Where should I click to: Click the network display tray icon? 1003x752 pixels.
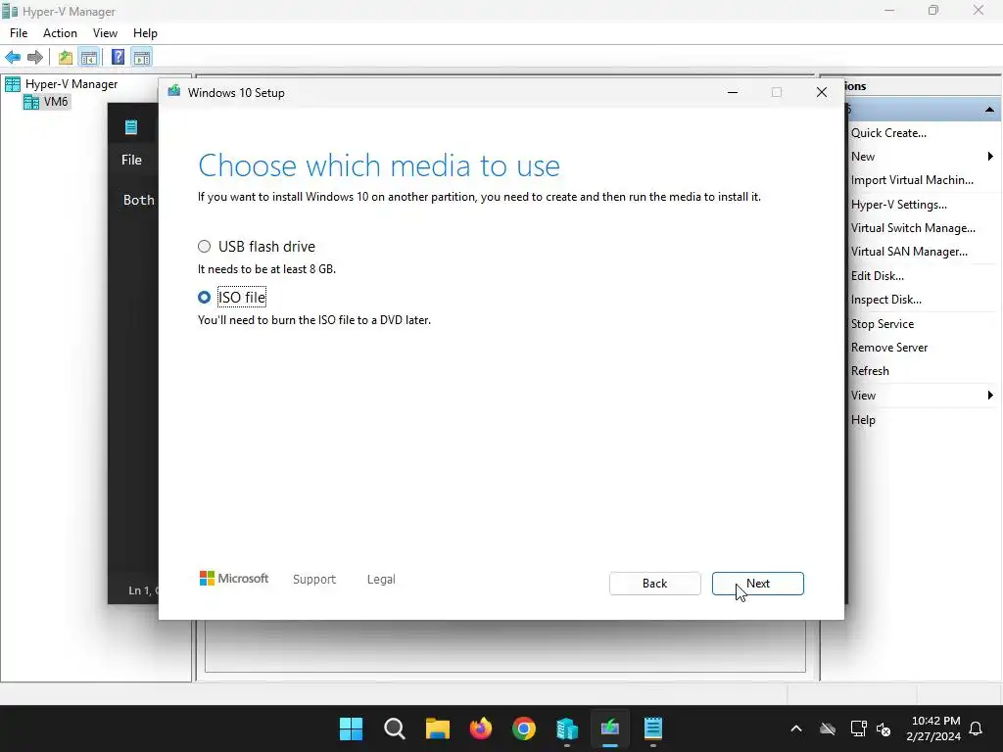tap(858, 728)
